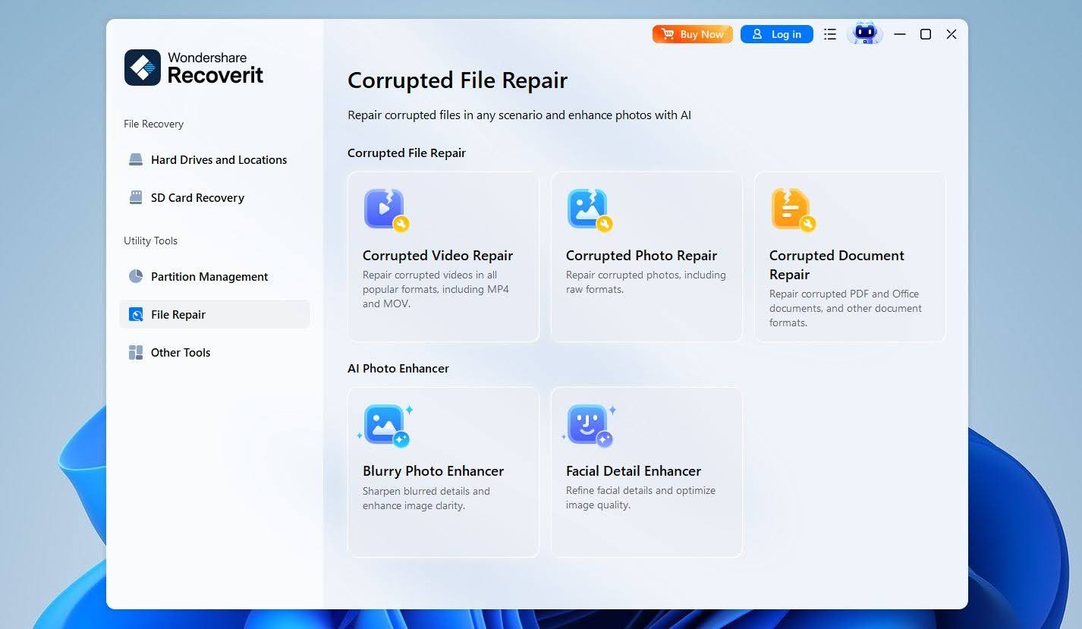1082x629 pixels.
Task: Click "Repair corrupted videos in all popular formats" text
Action: 436,289
